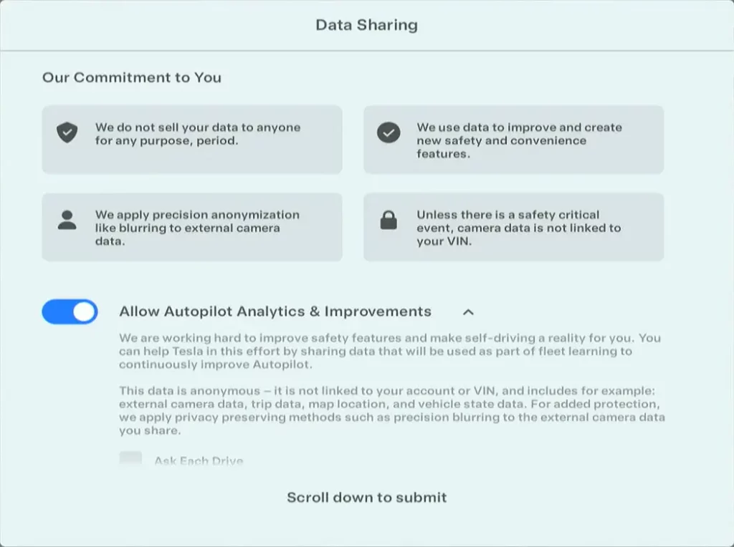The height and width of the screenshot is (547, 734).
Task: Select the 'We do not sell your data' card text
Action: click(x=198, y=134)
